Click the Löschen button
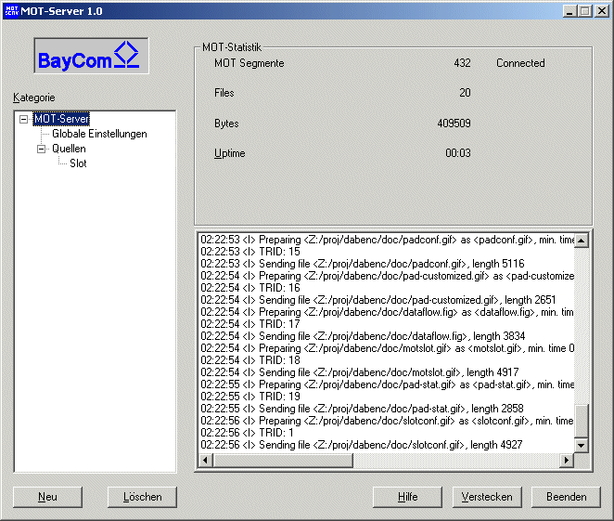Image resolution: width=614 pixels, height=521 pixels. click(142, 497)
